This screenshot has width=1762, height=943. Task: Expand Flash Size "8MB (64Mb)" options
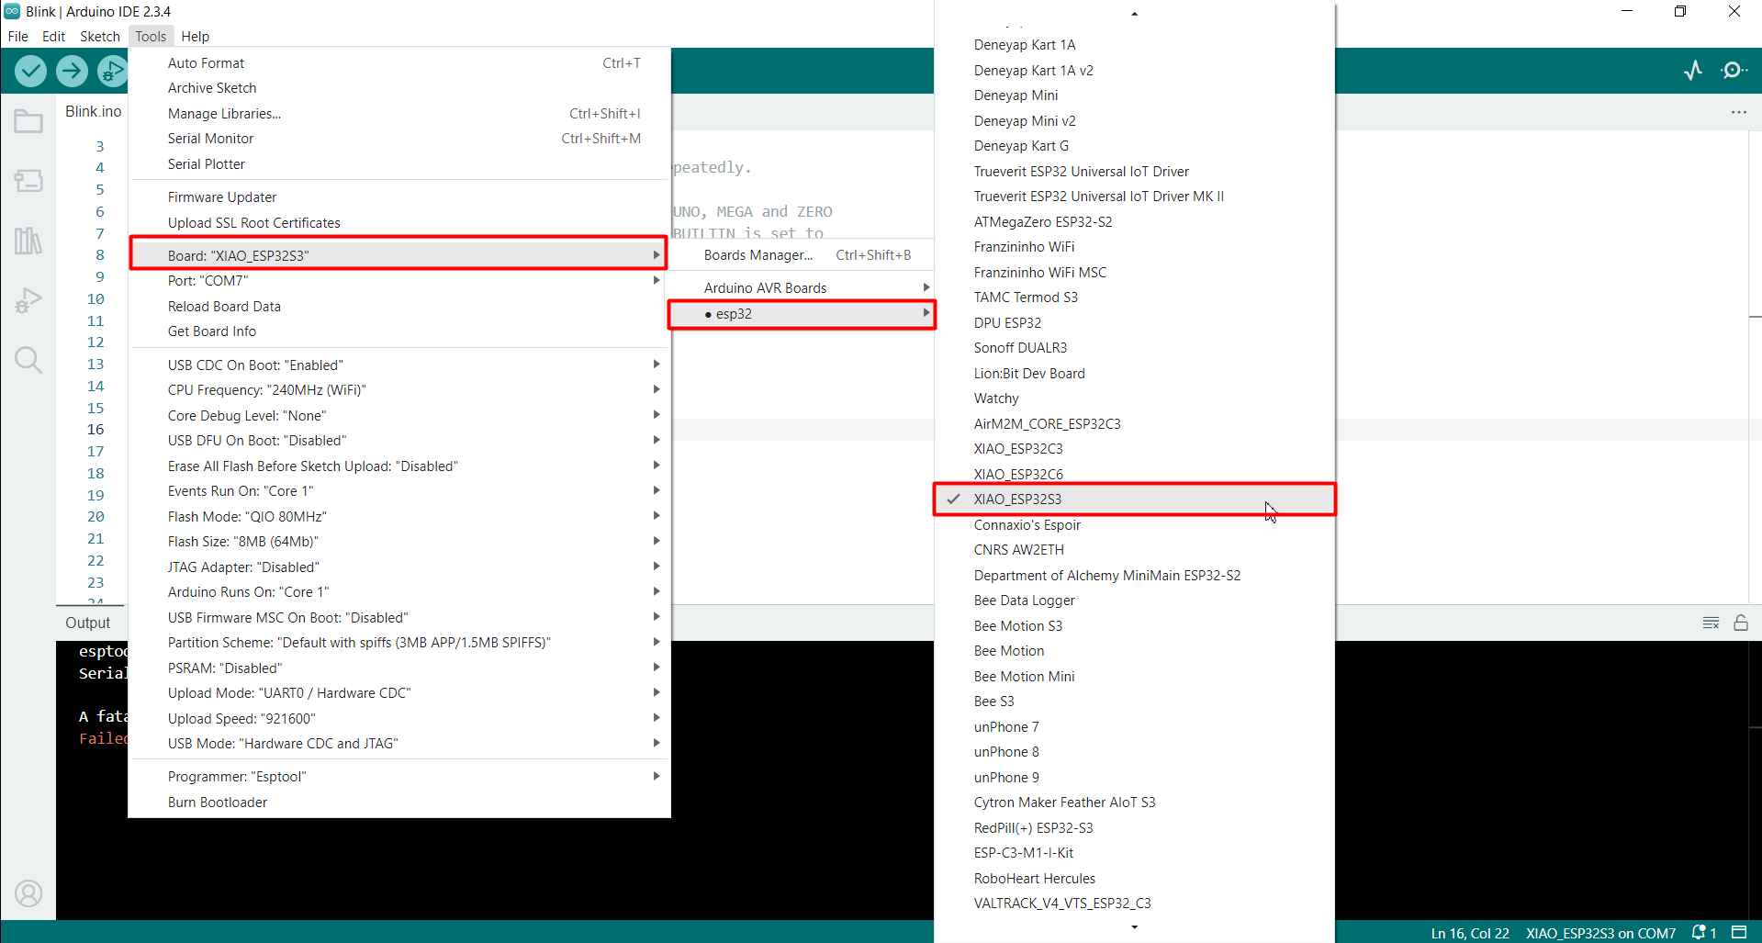pyautogui.click(x=399, y=542)
